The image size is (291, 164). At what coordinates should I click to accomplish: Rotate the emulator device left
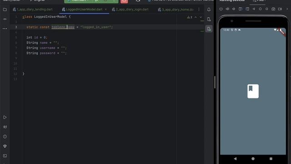tap(241, 9)
